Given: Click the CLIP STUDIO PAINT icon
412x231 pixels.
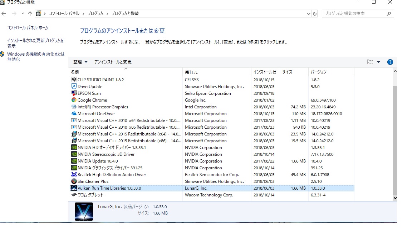Looking at the screenshot, I should coord(74,79).
